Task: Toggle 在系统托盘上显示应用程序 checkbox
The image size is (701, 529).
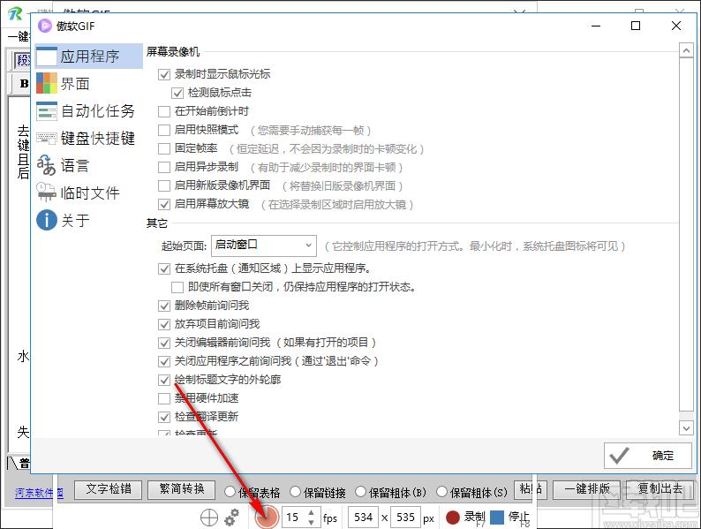Action: [164, 268]
